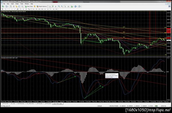Select the GOLD-TROY_Daily chart tab
This screenshot has height=113, width=172.
58,104
